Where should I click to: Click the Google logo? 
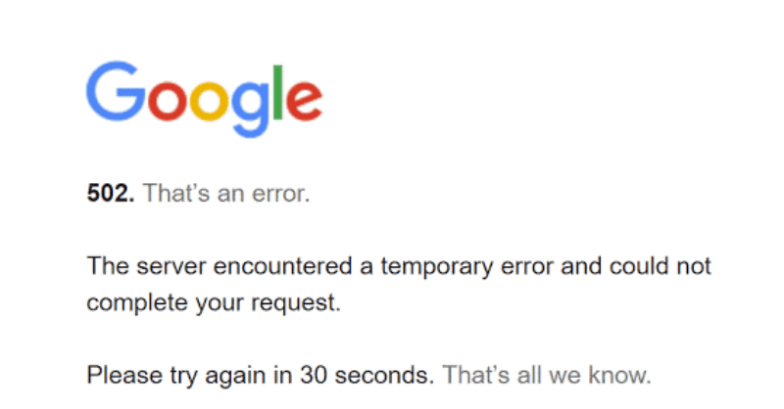point(204,100)
